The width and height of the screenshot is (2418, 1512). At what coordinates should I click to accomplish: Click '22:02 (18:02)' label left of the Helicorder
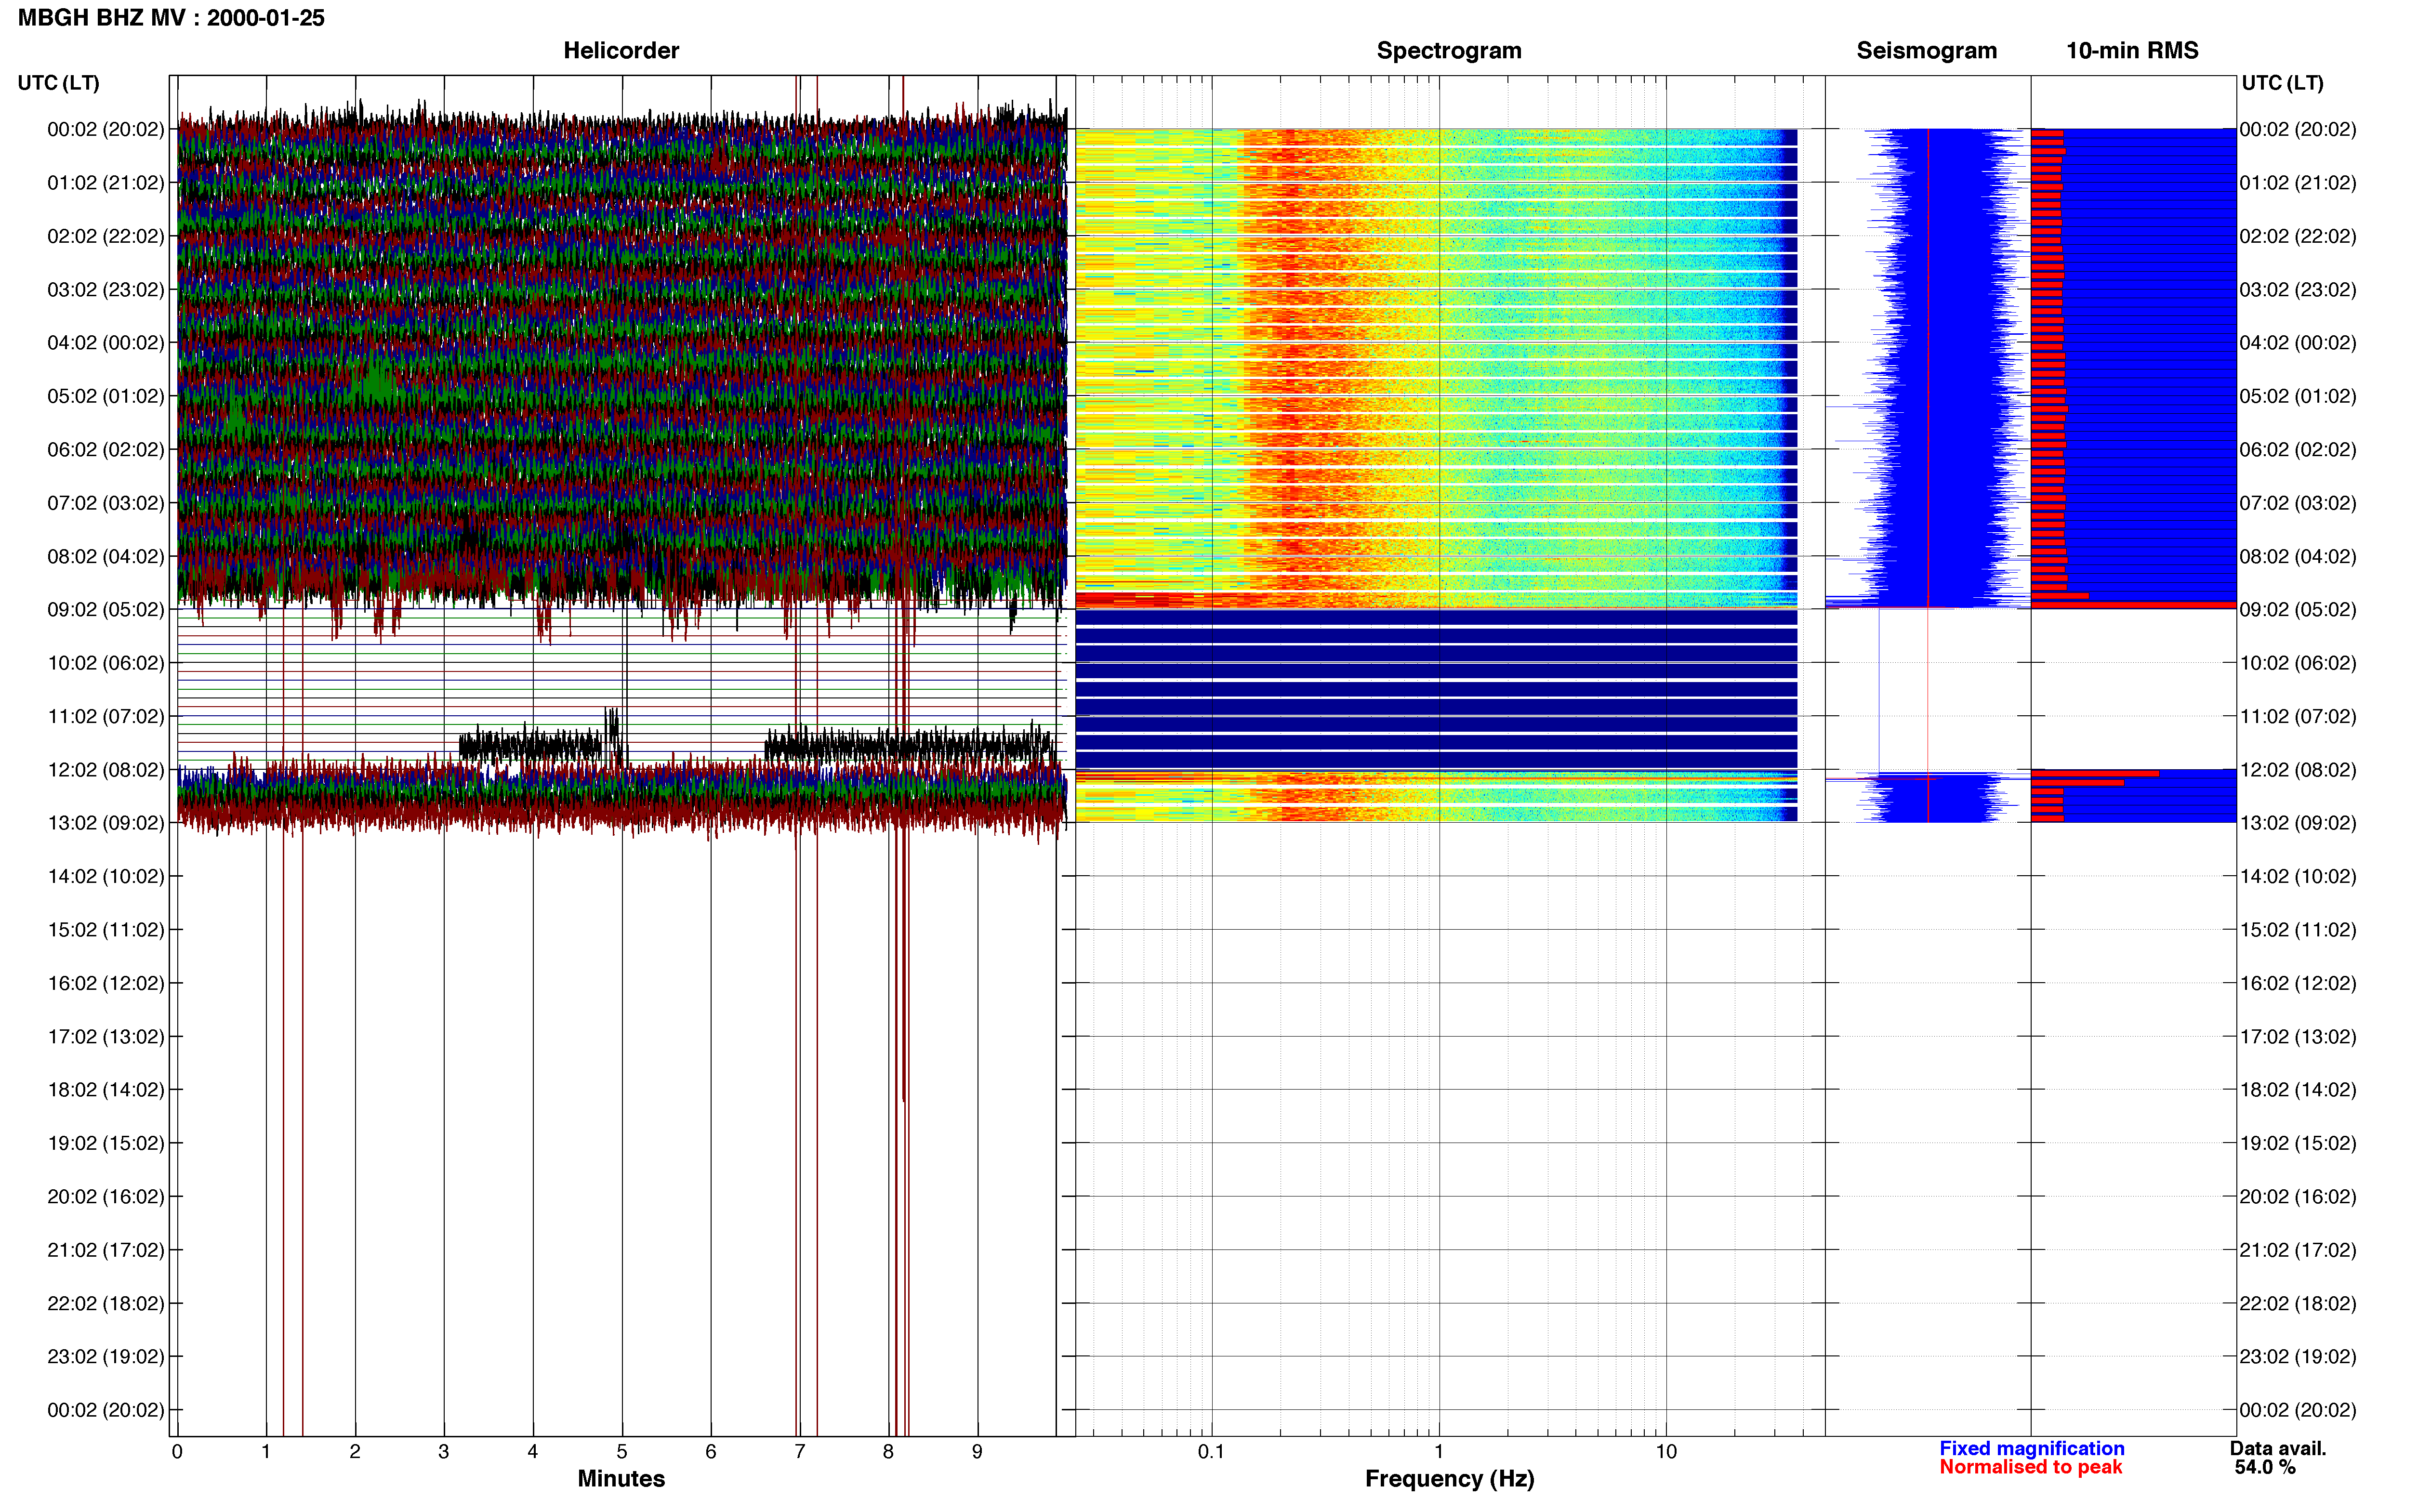tap(105, 1304)
